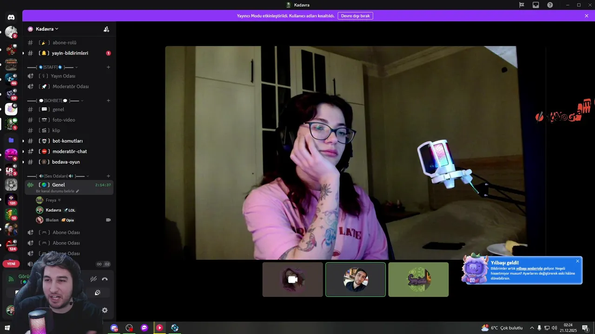Open the taskbar clock and date
Viewport: 595px width, 334px height.
[x=568, y=328]
